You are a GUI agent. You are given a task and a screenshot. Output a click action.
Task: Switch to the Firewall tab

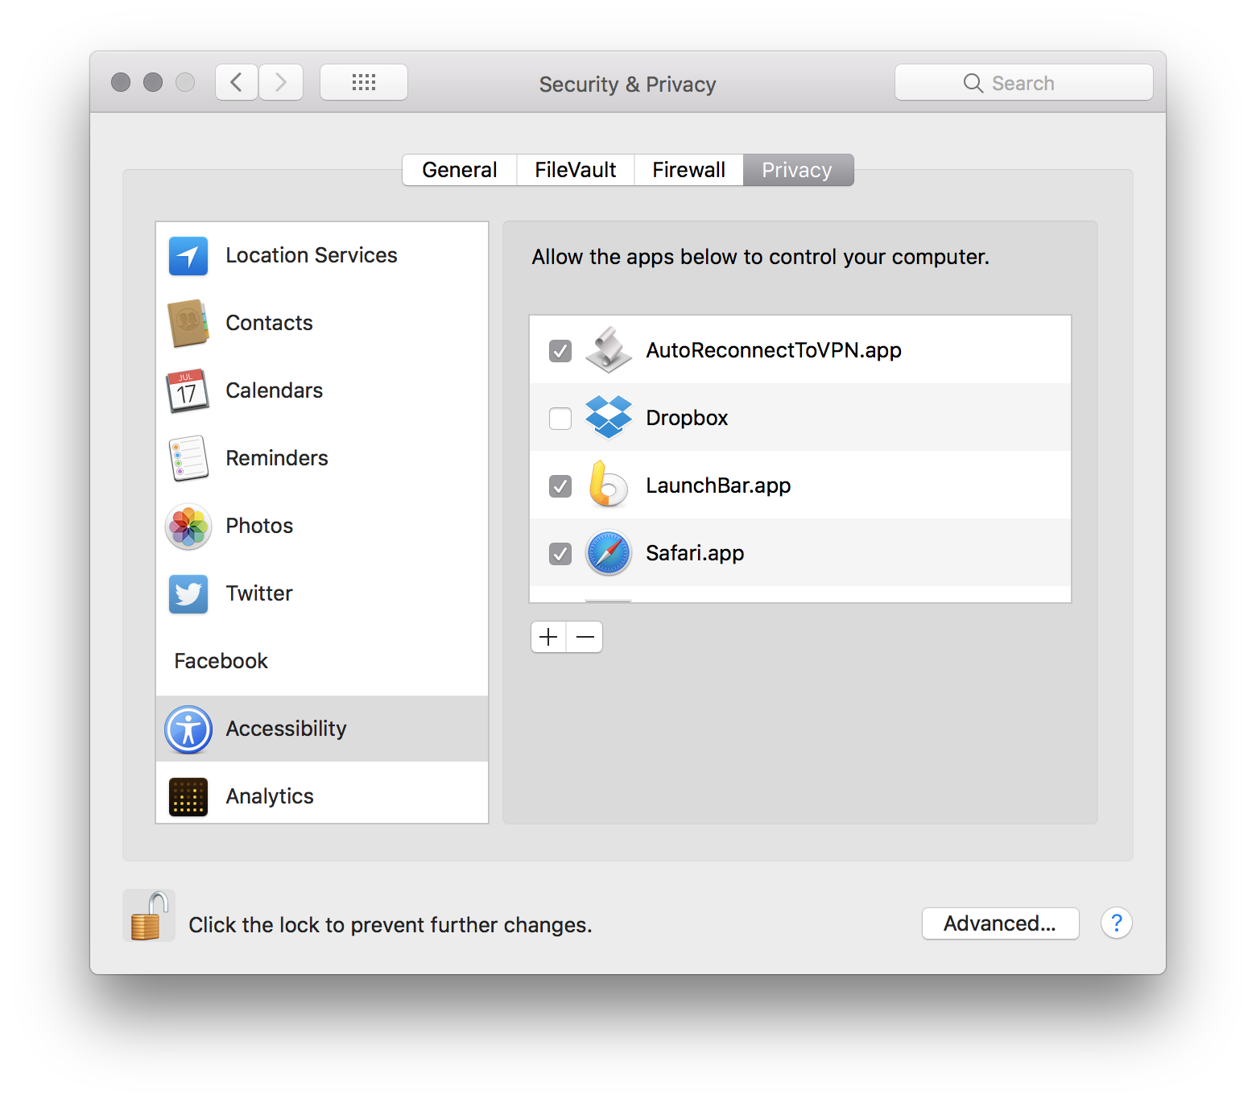(x=689, y=170)
